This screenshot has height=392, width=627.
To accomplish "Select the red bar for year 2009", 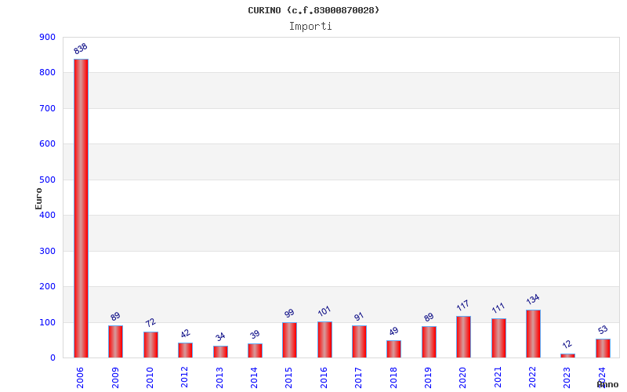I will coord(115,342).
